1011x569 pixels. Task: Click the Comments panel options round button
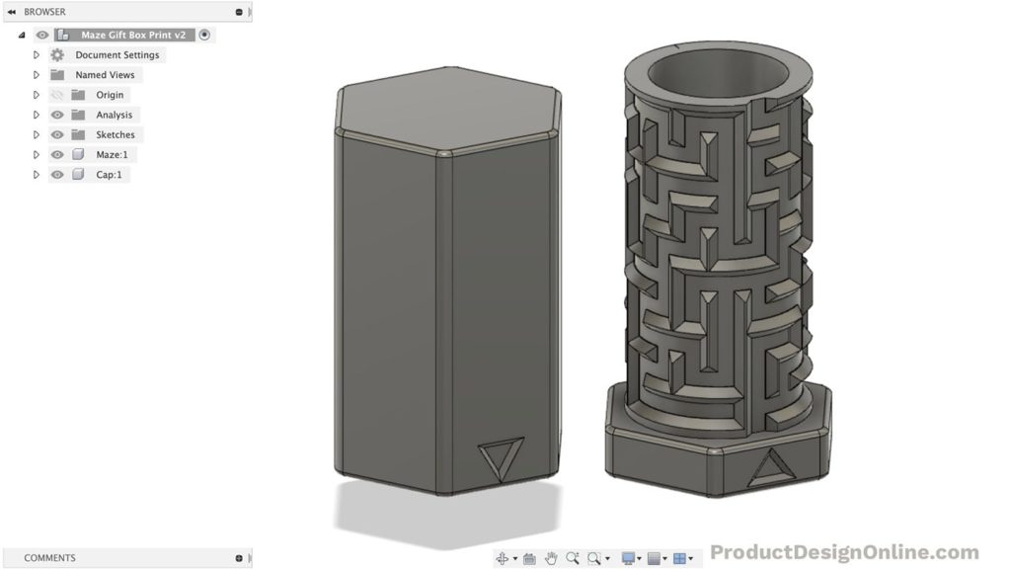239,558
